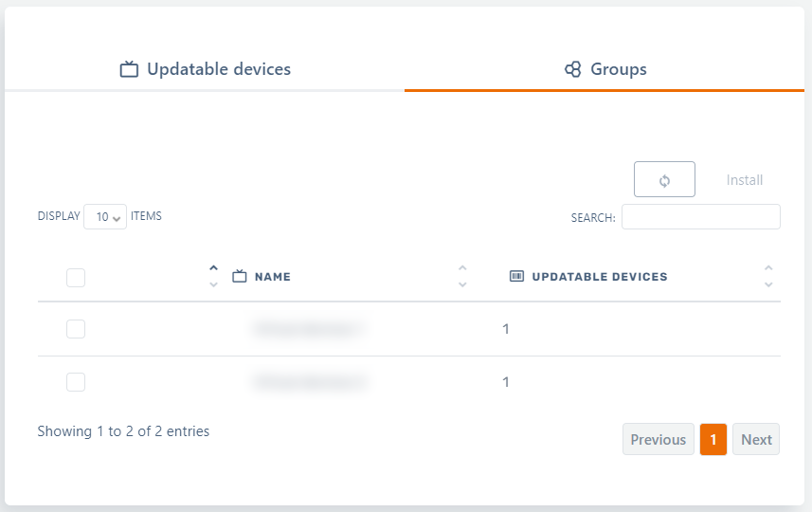
Task: Click the Groups circles icon
Action: (572, 69)
